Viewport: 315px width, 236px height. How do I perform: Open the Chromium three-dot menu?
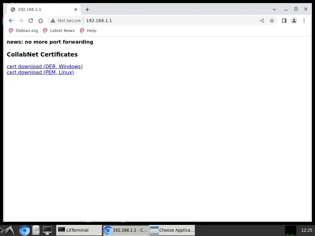click(304, 21)
